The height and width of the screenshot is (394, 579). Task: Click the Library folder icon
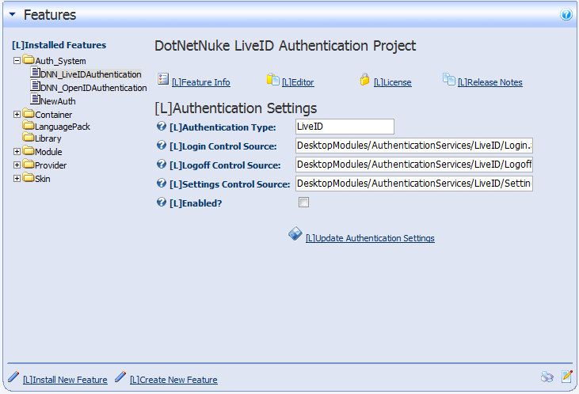(28, 137)
